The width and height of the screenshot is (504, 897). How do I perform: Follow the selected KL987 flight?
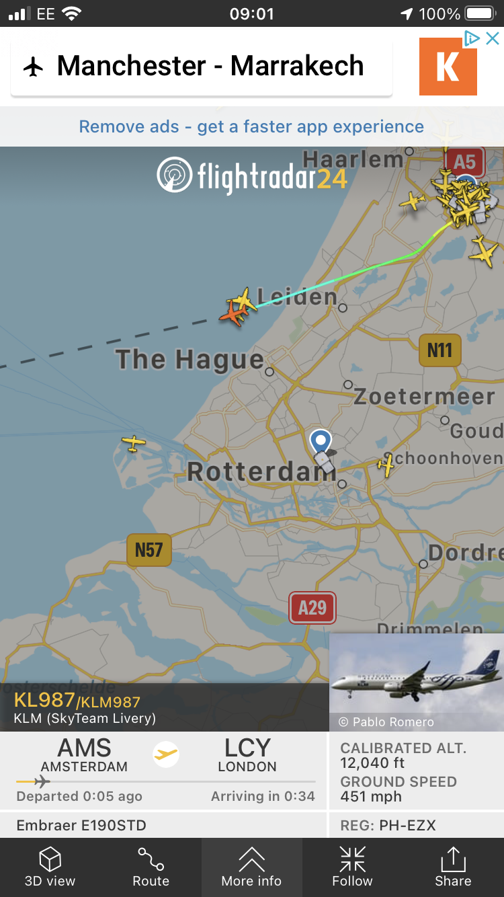pyautogui.click(x=352, y=867)
